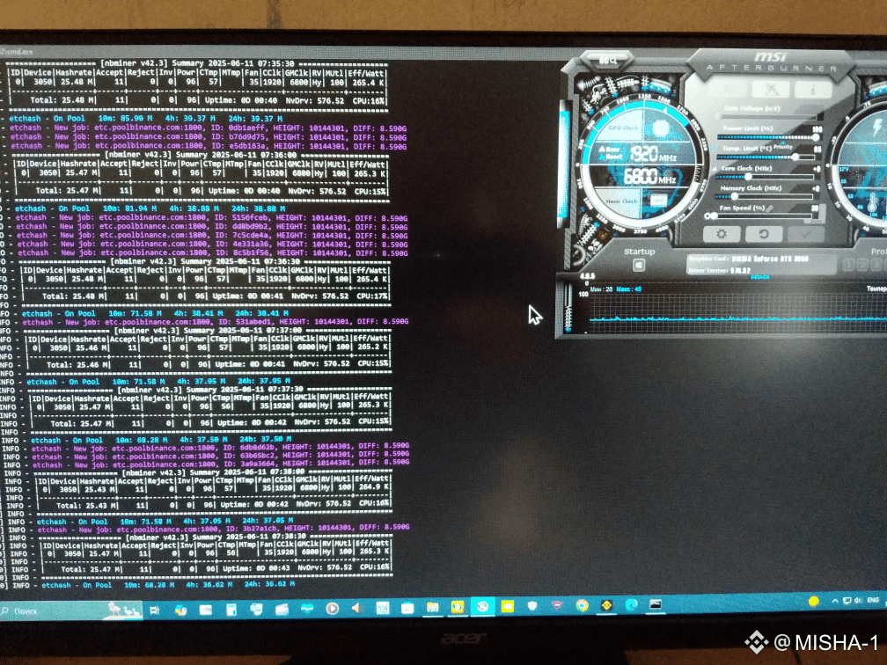Adjust the Core Clock slider
The image size is (887, 665).
[765, 177]
